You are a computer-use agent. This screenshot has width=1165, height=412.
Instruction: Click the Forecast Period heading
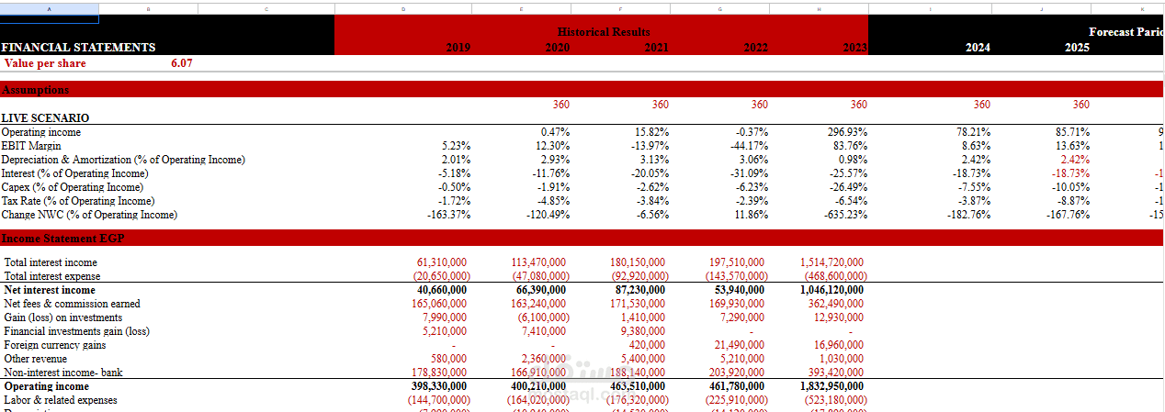coord(1126,32)
